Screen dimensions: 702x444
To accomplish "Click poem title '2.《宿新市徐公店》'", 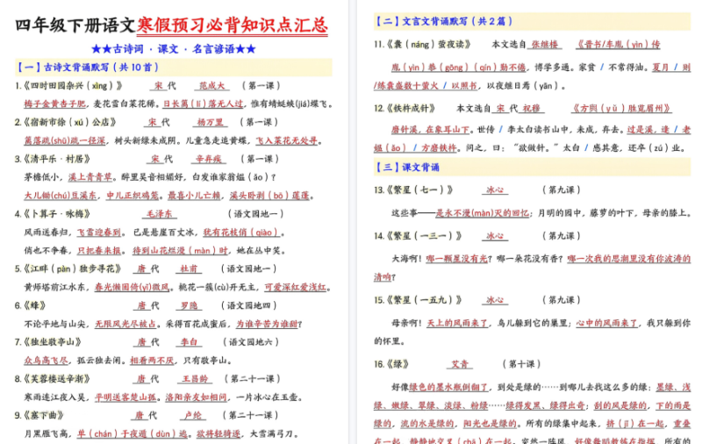I will pos(65,122).
